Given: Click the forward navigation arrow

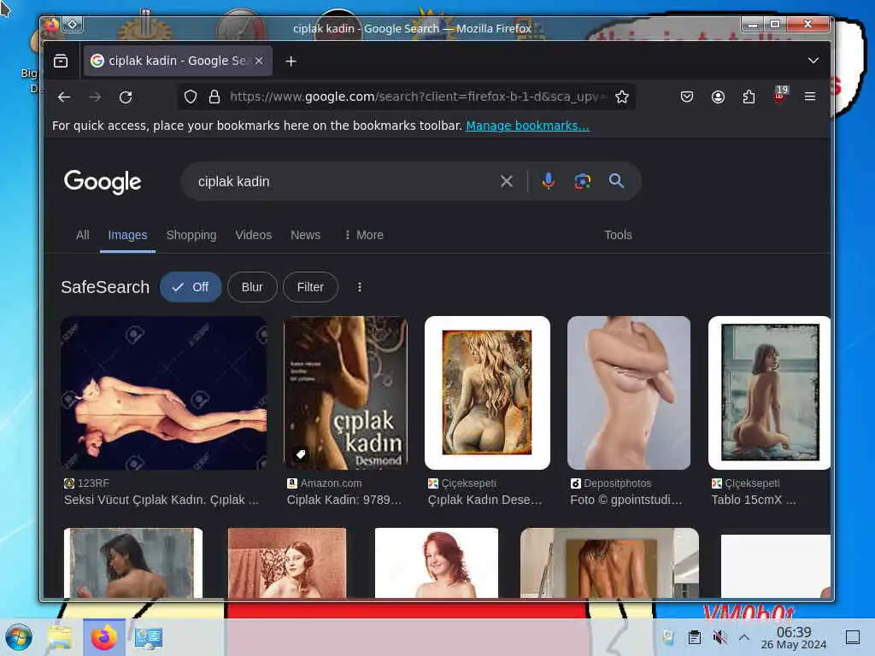Looking at the screenshot, I should coord(95,97).
